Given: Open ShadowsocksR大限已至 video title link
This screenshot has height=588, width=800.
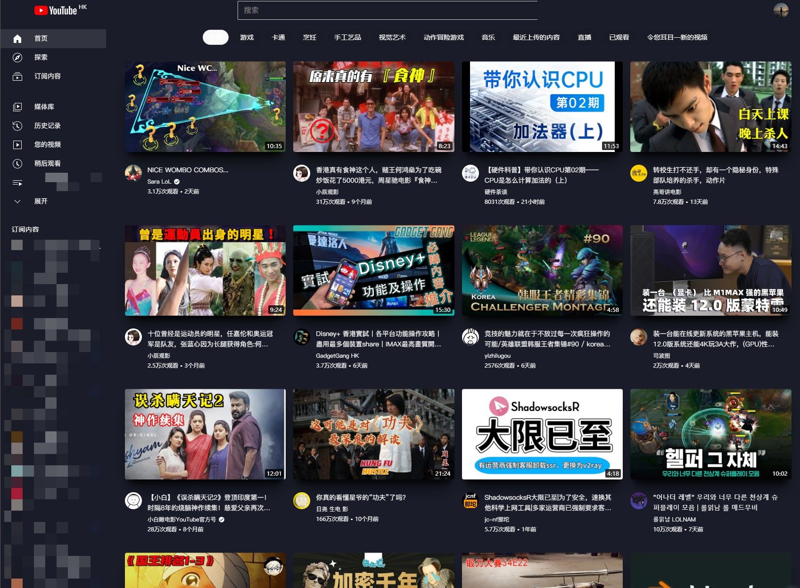Looking at the screenshot, I should pos(548,503).
